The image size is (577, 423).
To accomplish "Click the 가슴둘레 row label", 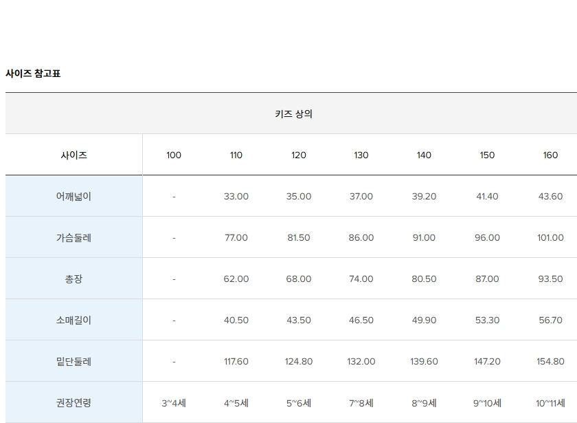I will (x=73, y=238).
